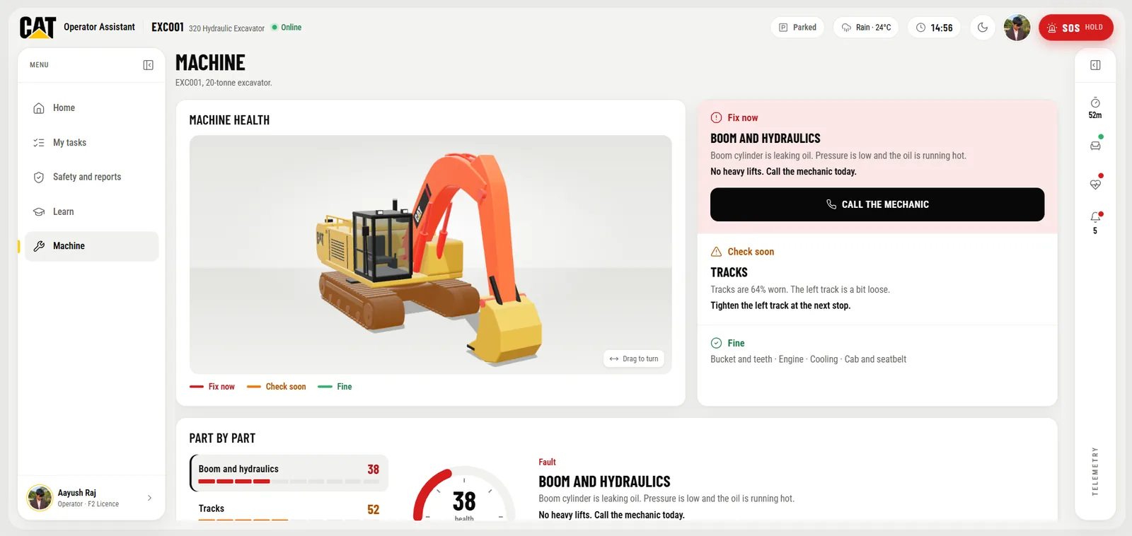Click the Fine legend entry
1132x536 pixels.
coord(335,387)
